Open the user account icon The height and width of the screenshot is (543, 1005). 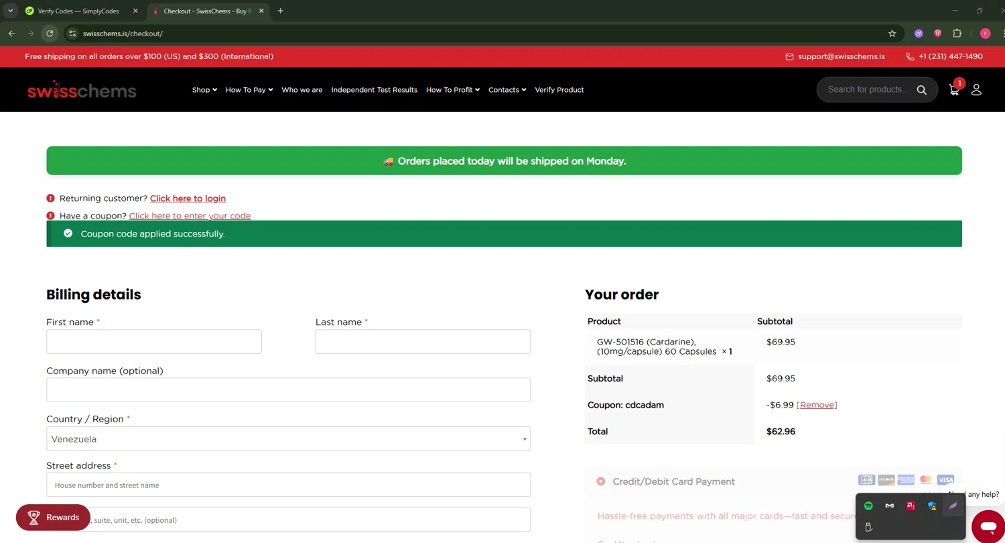(976, 90)
